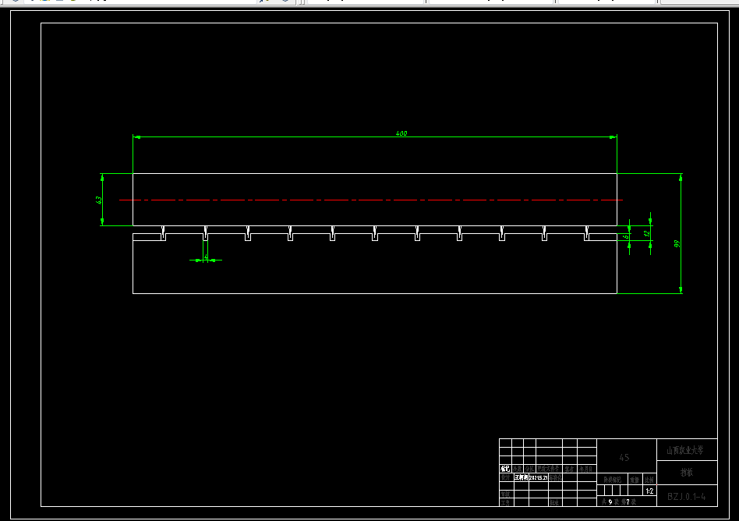Select the 更改文件号 header cell
Screen dimensions: 739x521
coord(549,469)
